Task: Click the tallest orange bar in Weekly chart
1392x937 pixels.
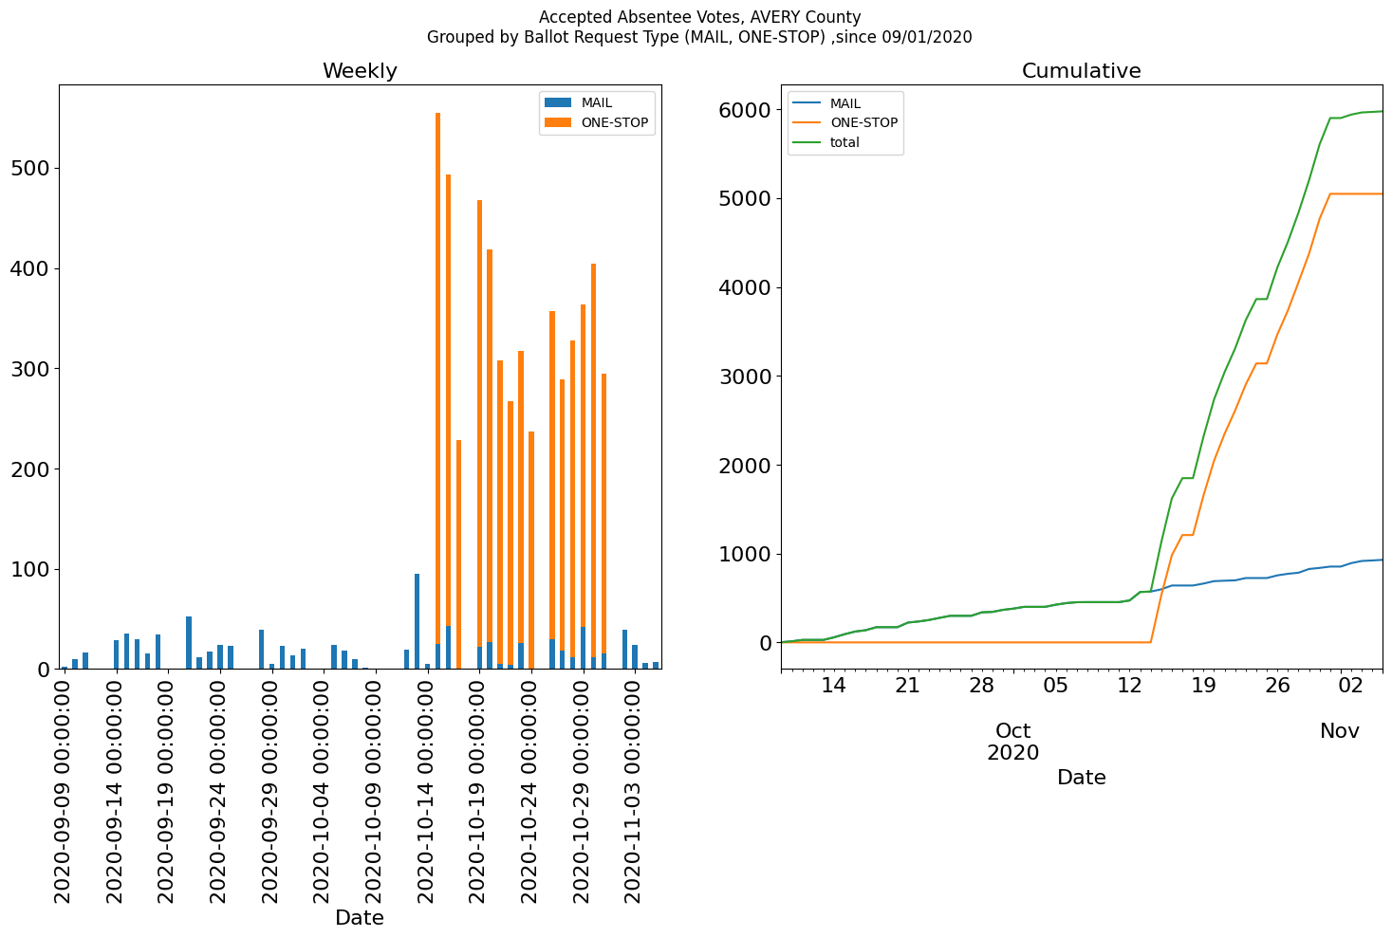Action: click(437, 378)
